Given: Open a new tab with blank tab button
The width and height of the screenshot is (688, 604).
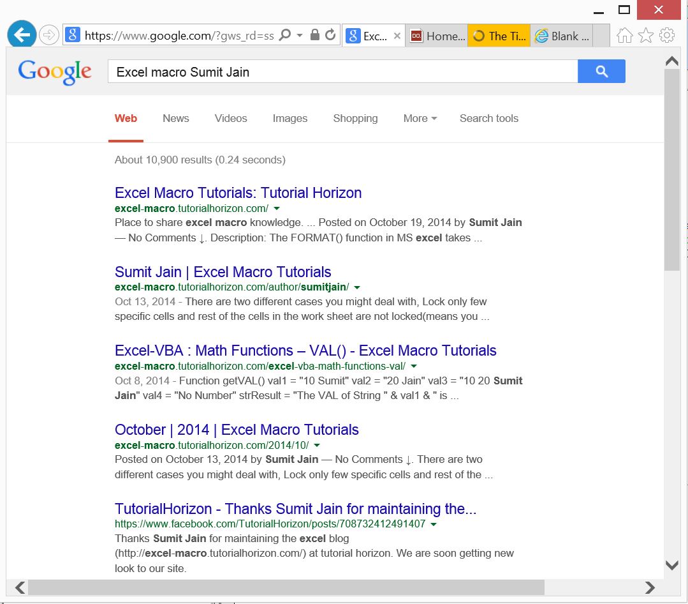Looking at the screenshot, I should tap(601, 36).
